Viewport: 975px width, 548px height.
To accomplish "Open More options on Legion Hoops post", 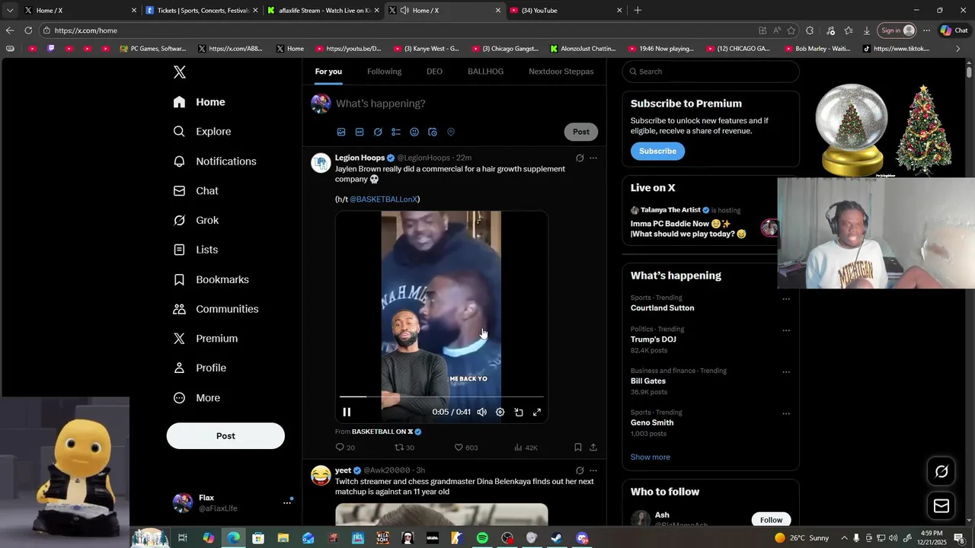I will tap(593, 158).
